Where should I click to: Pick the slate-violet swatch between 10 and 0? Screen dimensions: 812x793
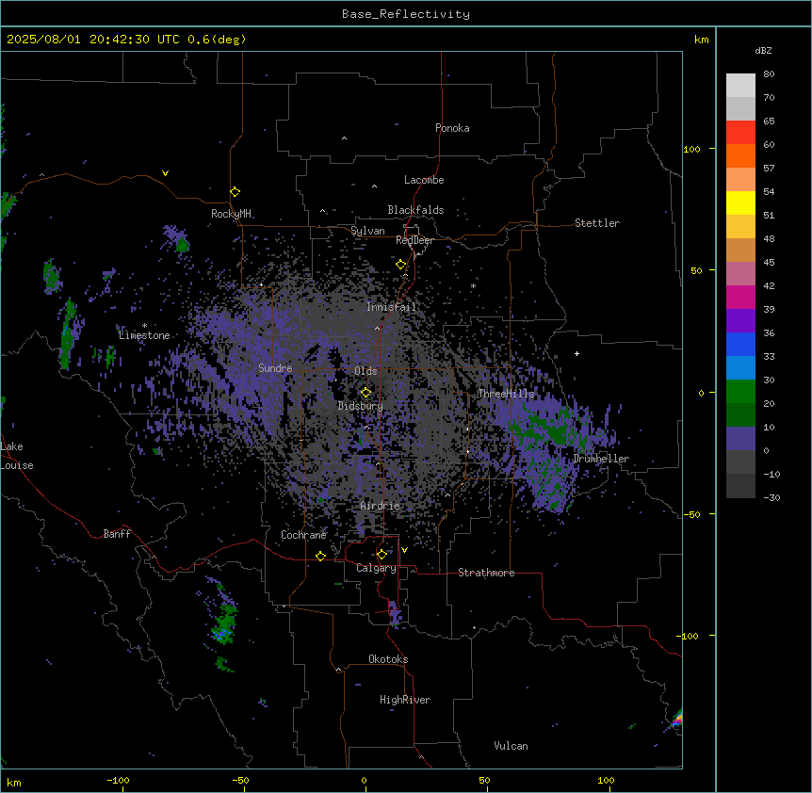click(740, 439)
